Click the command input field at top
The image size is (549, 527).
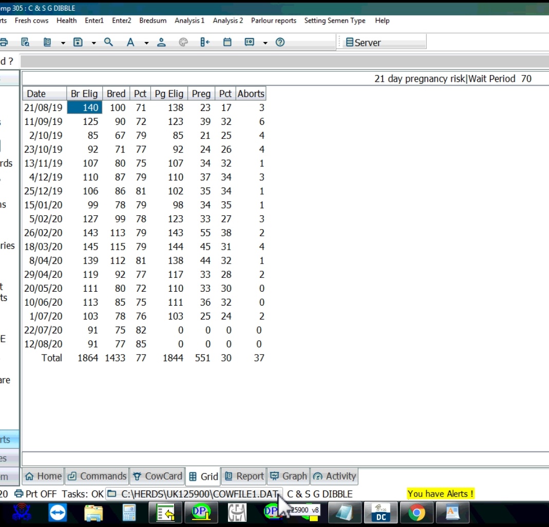tap(285, 61)
